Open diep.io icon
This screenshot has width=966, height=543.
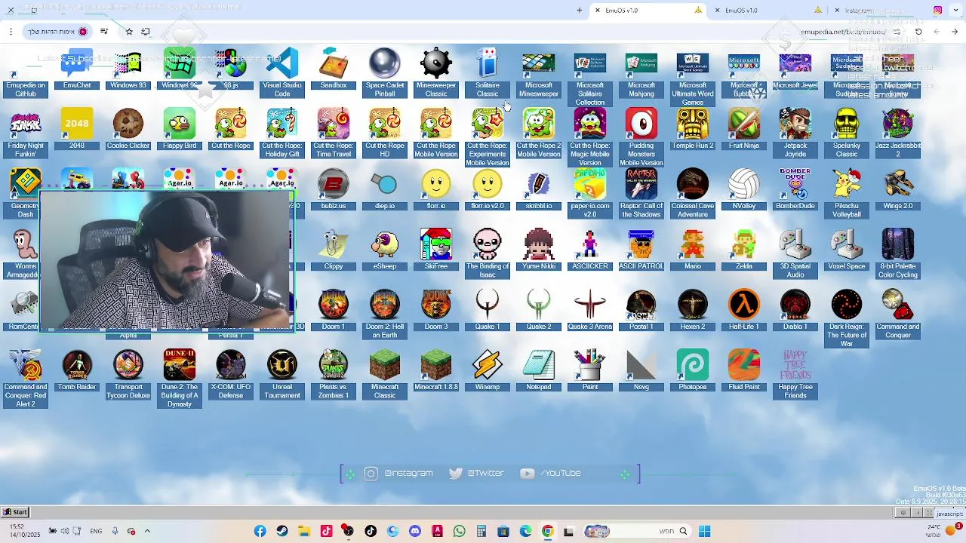click(385, 190)
